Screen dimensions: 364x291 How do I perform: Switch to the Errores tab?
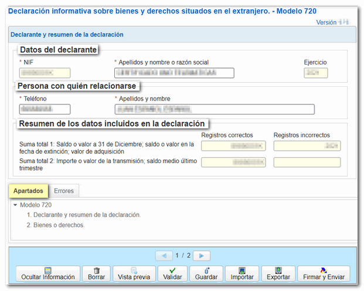pyautogui.click(x=64, y=191)
